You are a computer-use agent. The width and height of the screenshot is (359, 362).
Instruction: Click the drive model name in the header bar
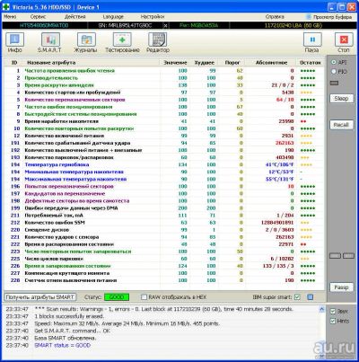[x=44, y=25]
